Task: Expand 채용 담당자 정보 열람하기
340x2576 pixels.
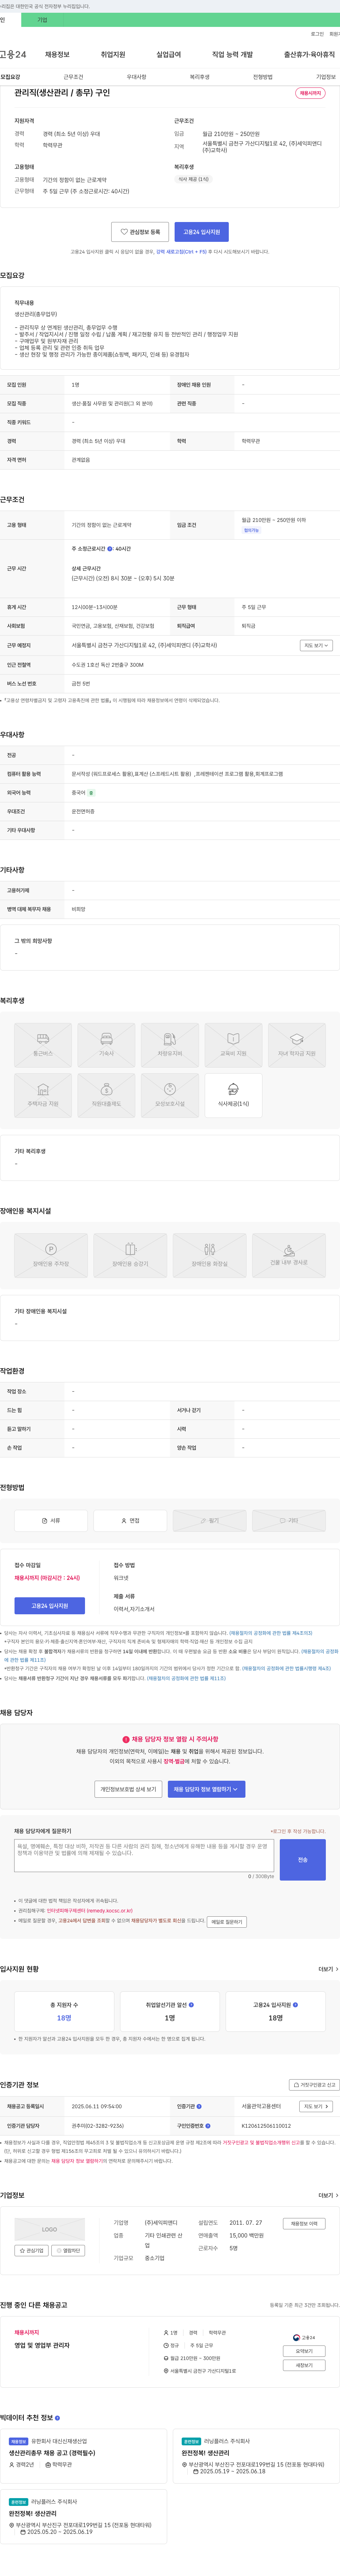Action: [x=206, y=1789]
